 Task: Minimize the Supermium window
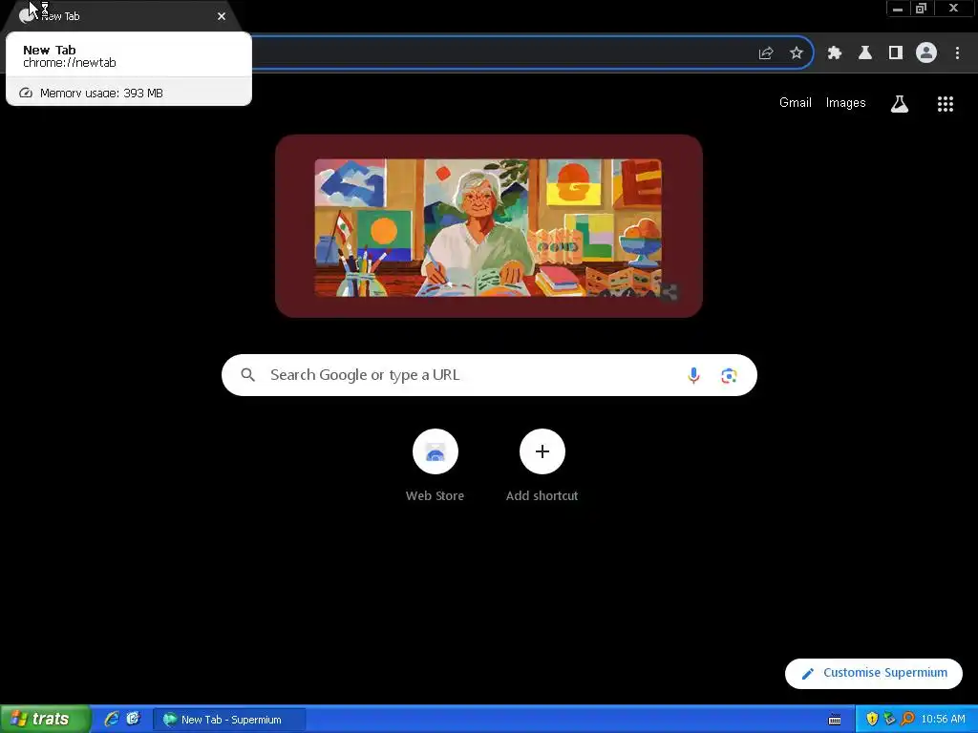point(898,9)
